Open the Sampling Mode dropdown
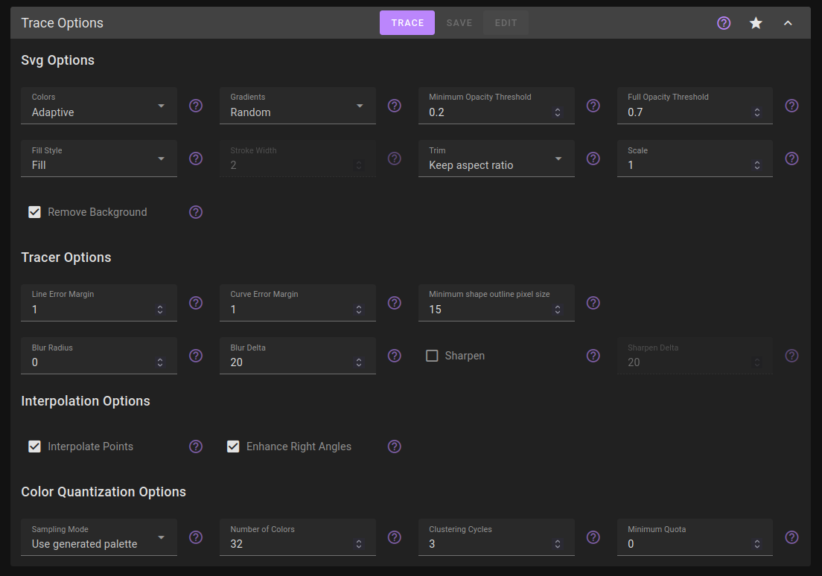 pyautogui.click(x=99, y=537)
